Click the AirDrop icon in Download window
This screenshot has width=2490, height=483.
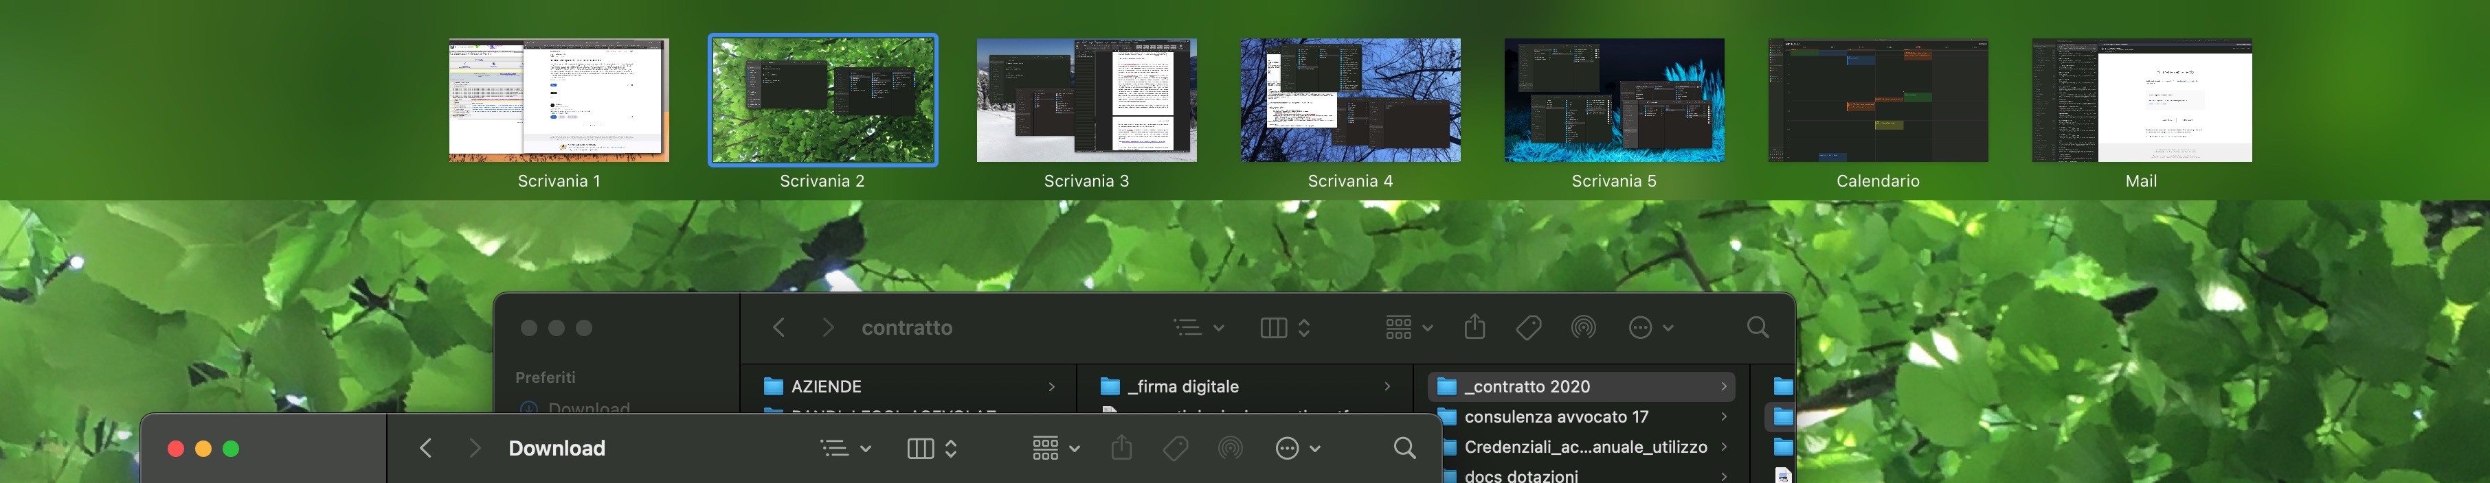1231,448
